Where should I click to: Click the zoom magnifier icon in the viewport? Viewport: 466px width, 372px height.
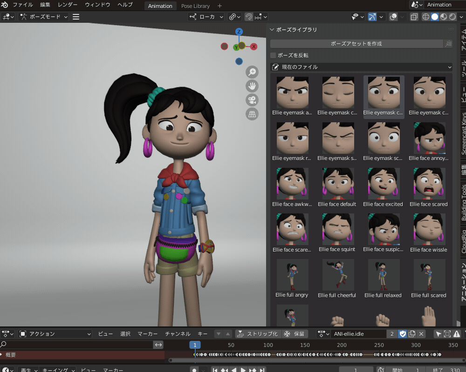[252, 72]
